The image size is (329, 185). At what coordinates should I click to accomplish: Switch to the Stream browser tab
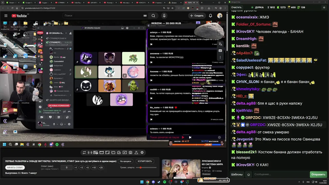point(13,3)
